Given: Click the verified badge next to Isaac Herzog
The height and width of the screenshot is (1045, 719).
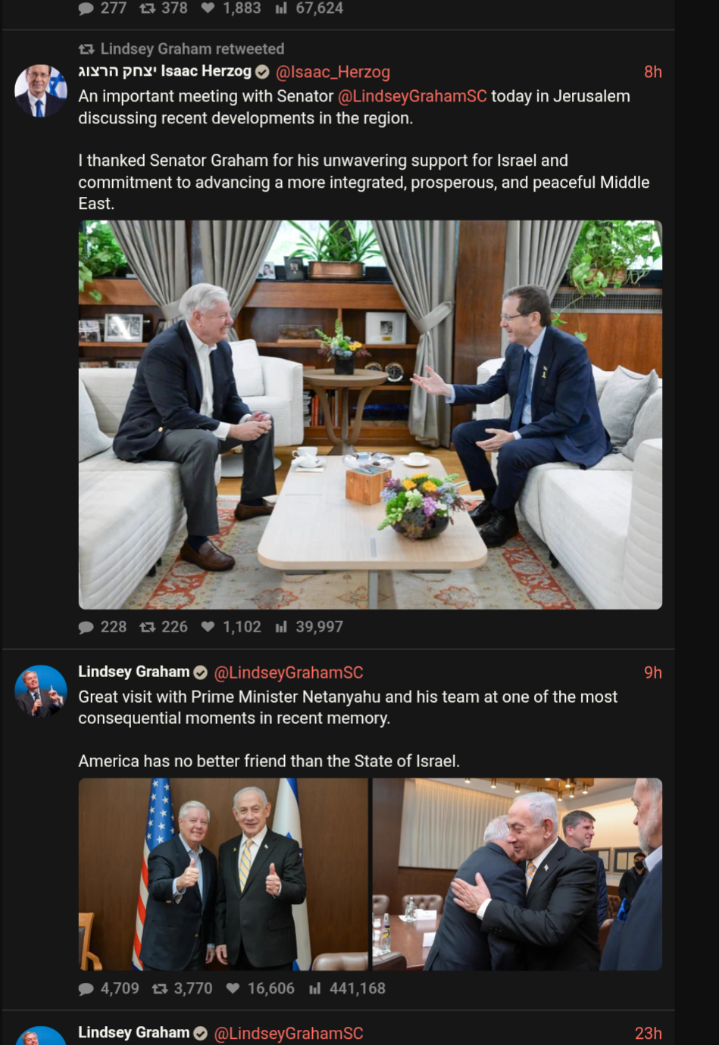Looking at the screenshot, I should tap(262, 72).
